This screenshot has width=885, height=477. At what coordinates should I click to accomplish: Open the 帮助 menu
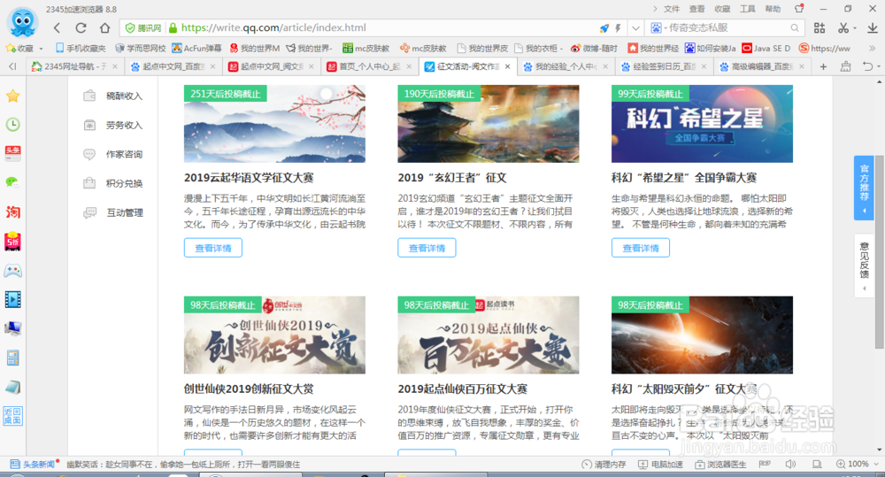click(773, 9)
